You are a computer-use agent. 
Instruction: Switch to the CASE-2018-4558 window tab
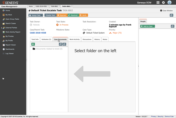41,6
